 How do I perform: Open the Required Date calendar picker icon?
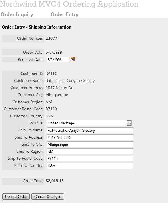tap(73, 59)
